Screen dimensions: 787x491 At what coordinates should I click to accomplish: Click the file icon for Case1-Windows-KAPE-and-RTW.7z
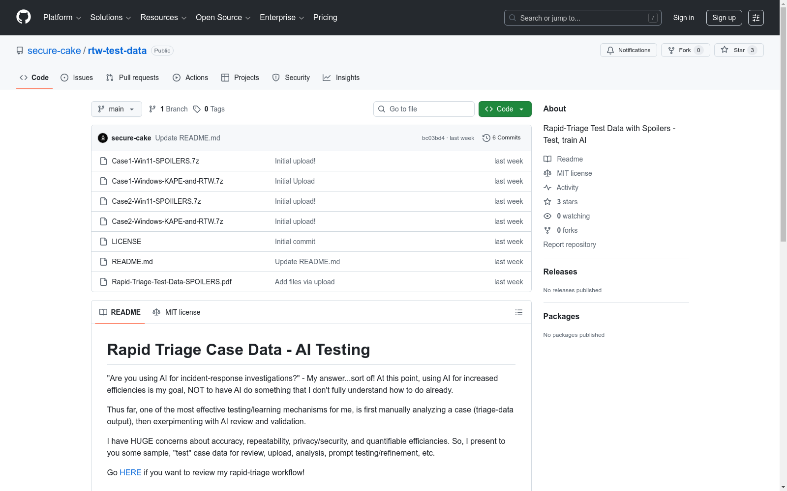103,181
